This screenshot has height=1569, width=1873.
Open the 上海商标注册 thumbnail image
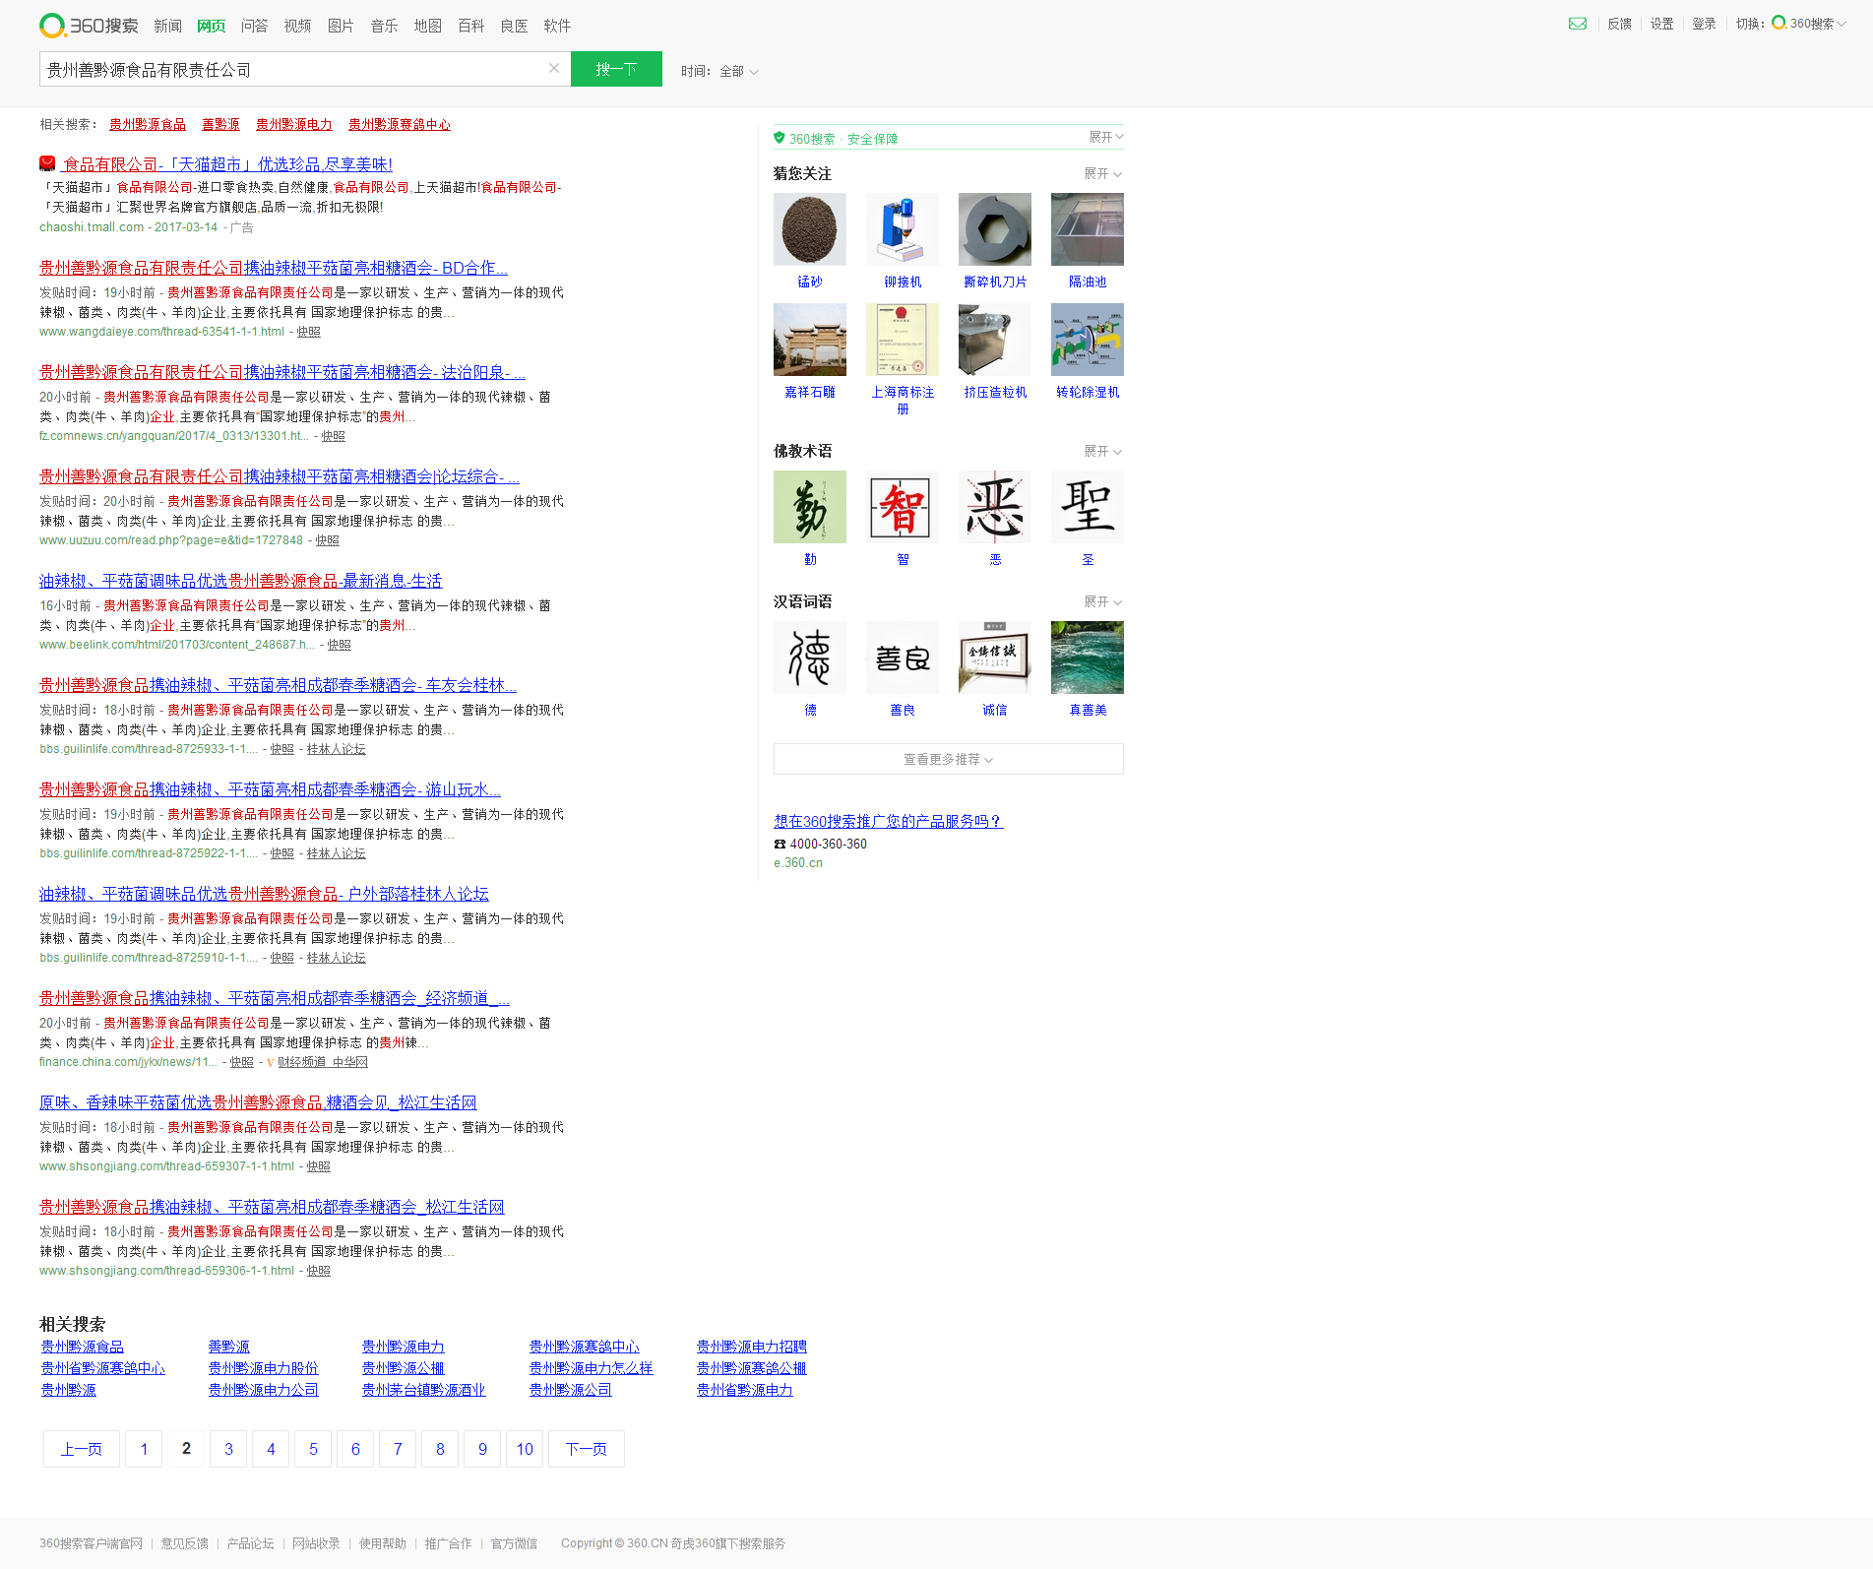903,340
